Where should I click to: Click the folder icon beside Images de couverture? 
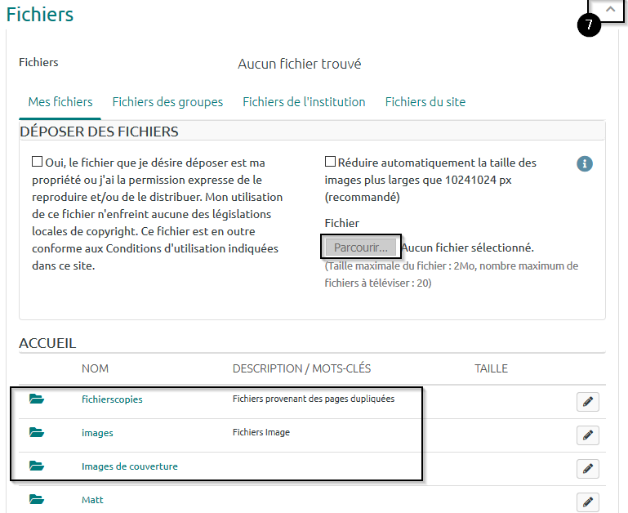[x=36, y=466]
